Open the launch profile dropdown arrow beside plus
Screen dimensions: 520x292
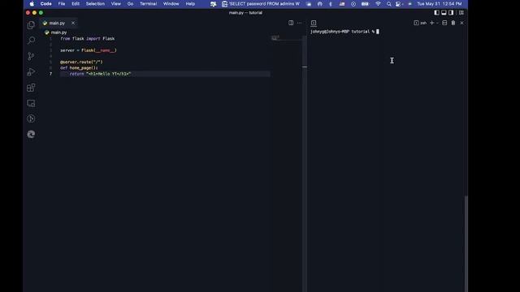[x=437, y=23]
